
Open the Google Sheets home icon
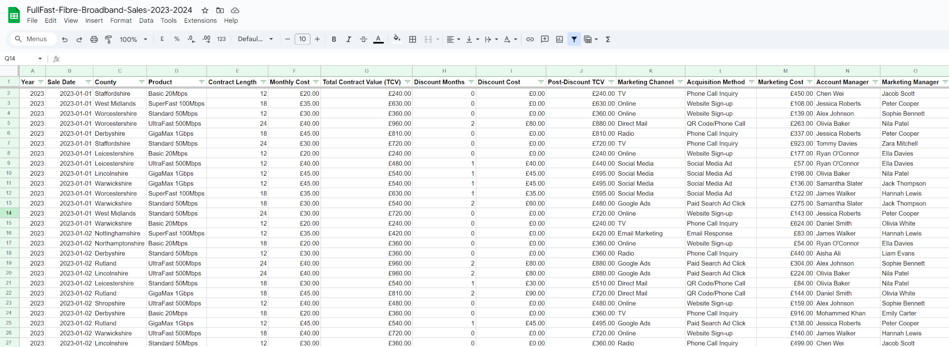(14, 15)
